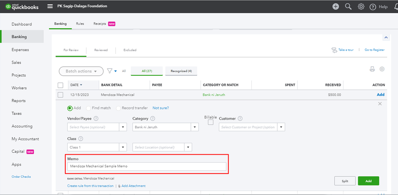Image resolution: width=398 pixels, height=195 pixels.
Task: Expand the filter dropdown arrow
Action: click(116, 71)
